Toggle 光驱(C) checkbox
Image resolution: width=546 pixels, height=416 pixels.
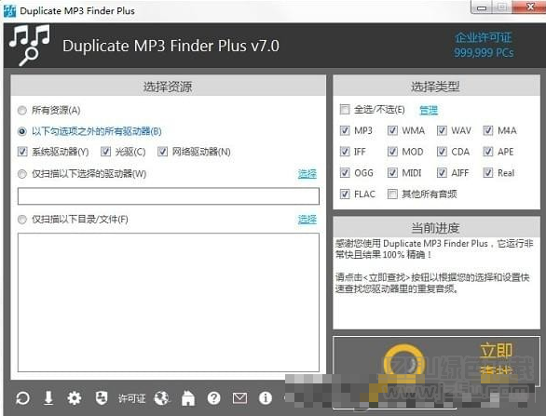point(105,152)
